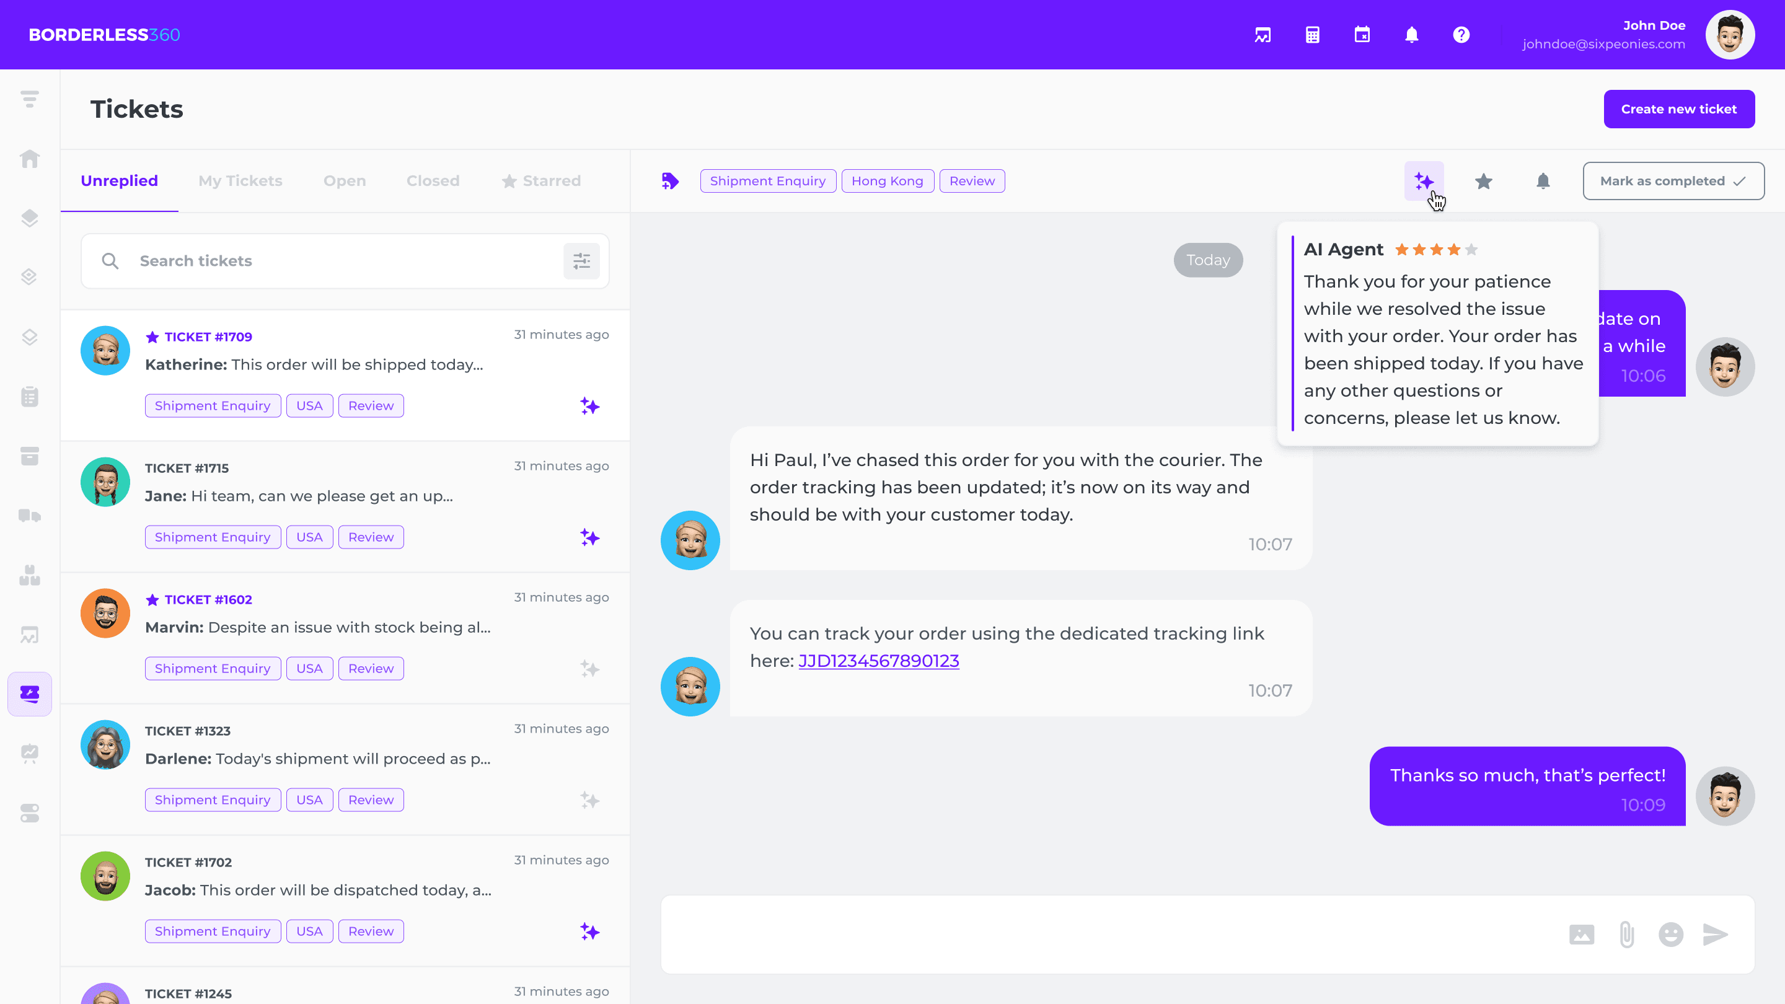Click Marvin's avatar on ticket #1602
This screenshot has height=1004, width=1785.
click(105, 613)
